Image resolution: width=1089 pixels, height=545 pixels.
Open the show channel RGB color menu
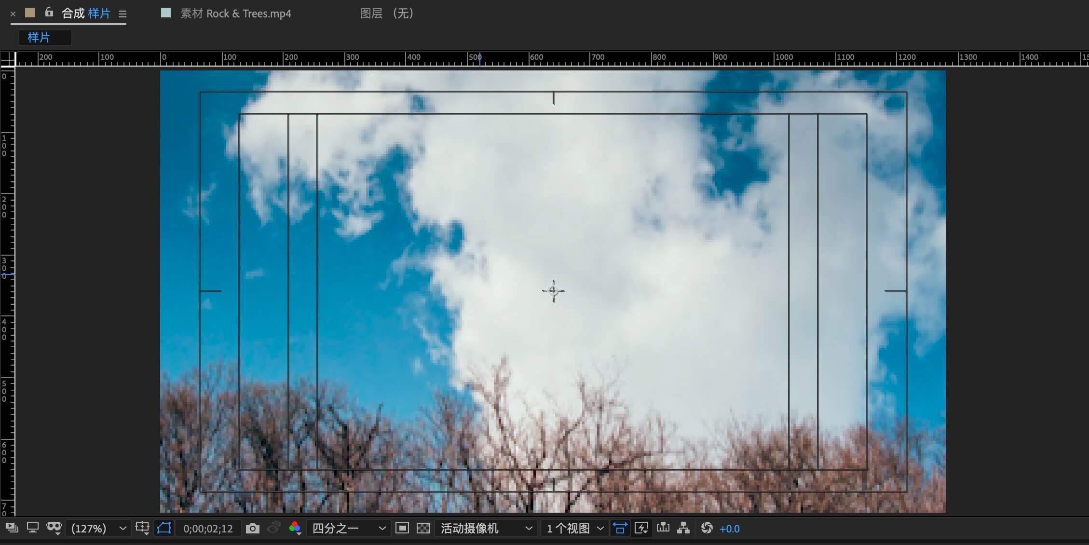click(295, 529)
